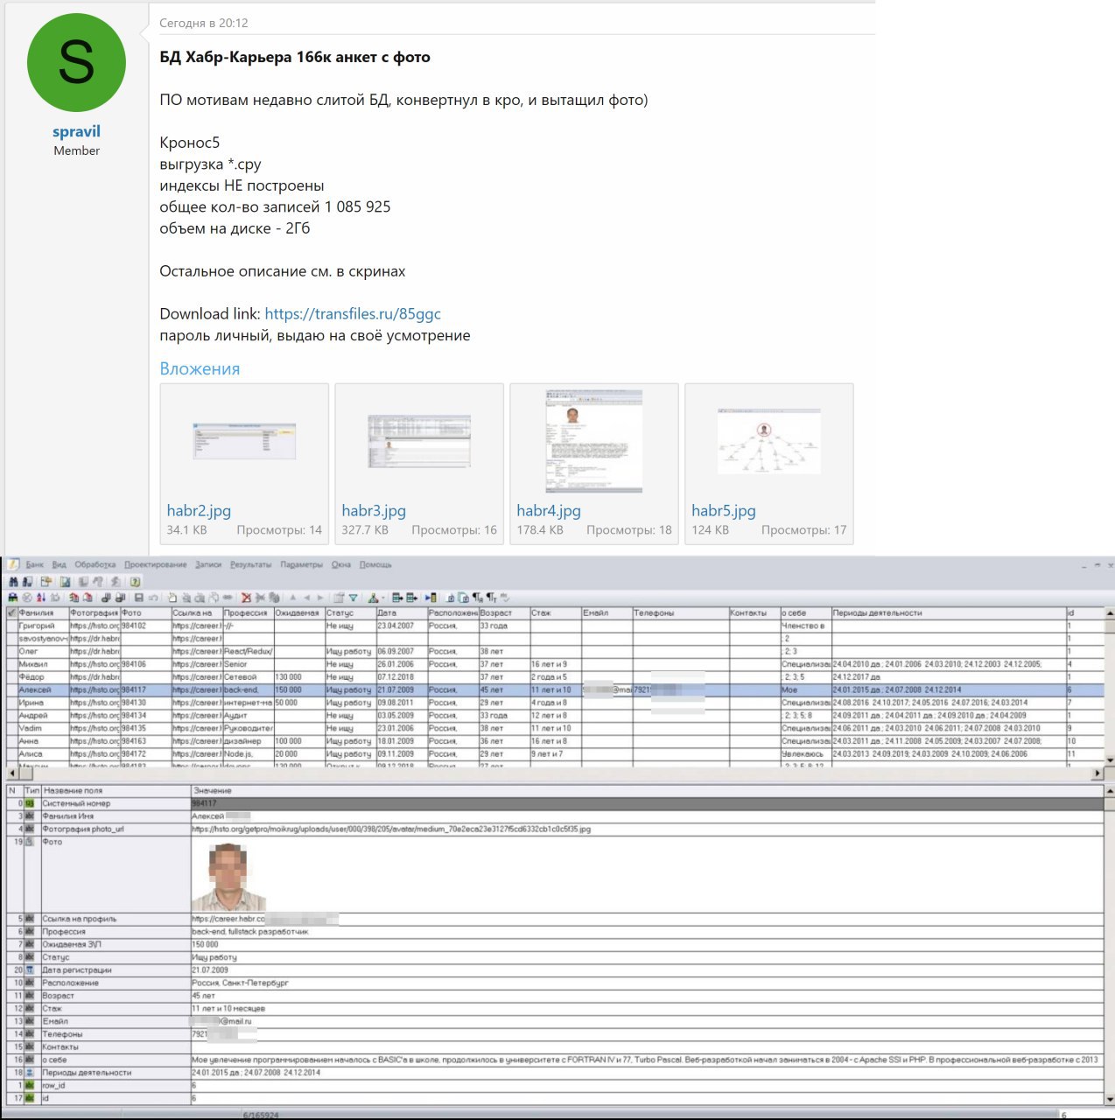Open the habr3.jpg attachment link
The height and width of the screenshot is (1120, 1115).
pos(374,510)
